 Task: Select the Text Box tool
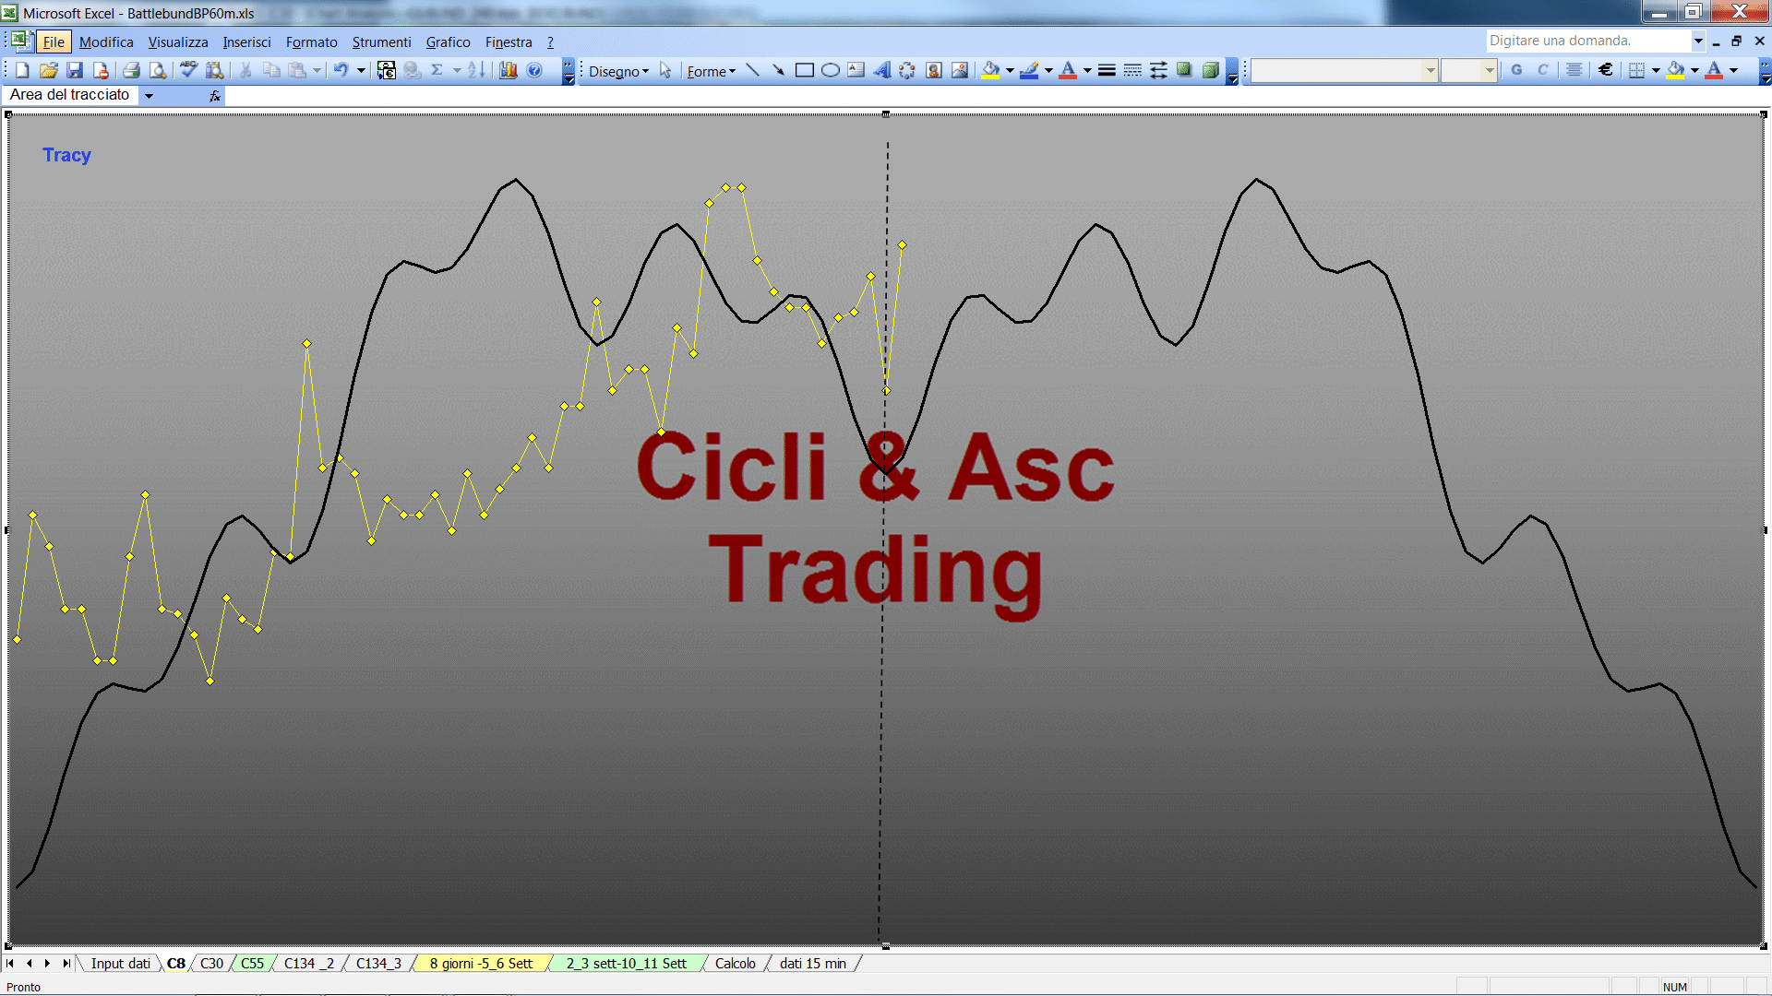(856, 70)
